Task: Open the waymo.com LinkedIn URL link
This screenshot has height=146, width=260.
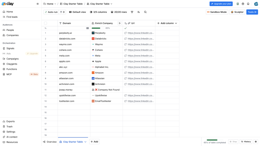Action: click(140, 44)
